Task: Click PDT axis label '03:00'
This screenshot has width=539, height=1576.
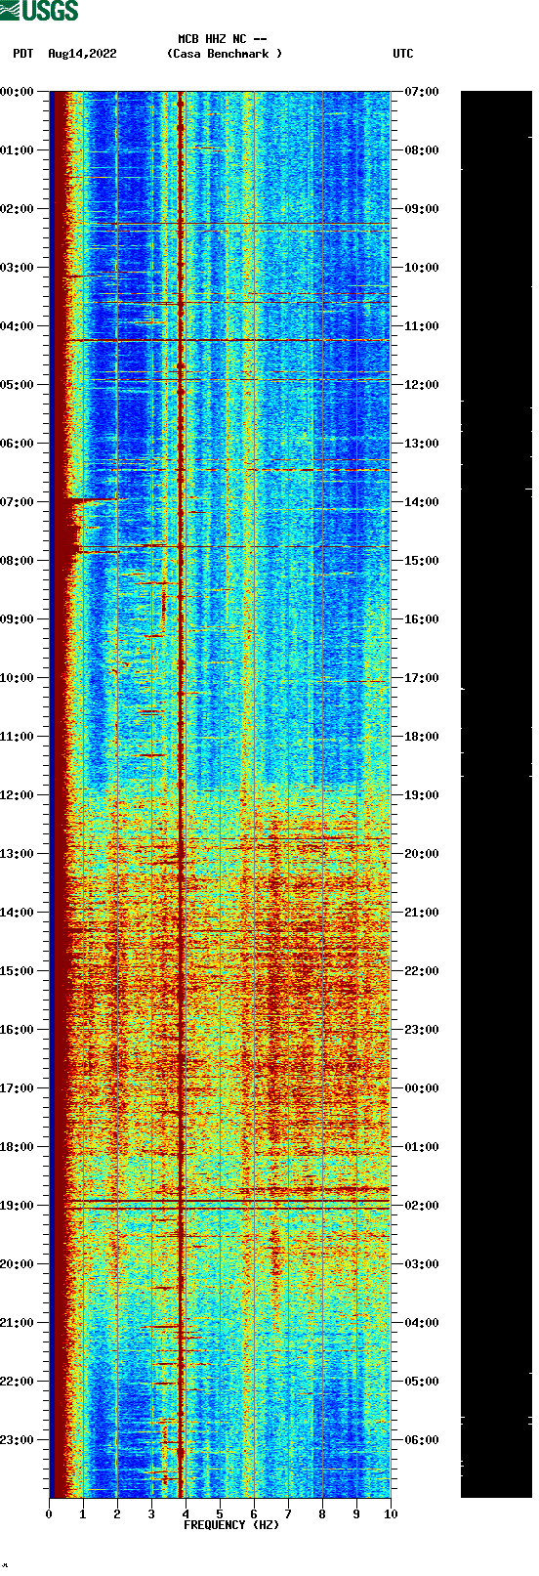Action: 17,268
